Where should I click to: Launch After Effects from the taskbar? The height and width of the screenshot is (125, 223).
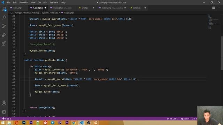click(31, 123)
